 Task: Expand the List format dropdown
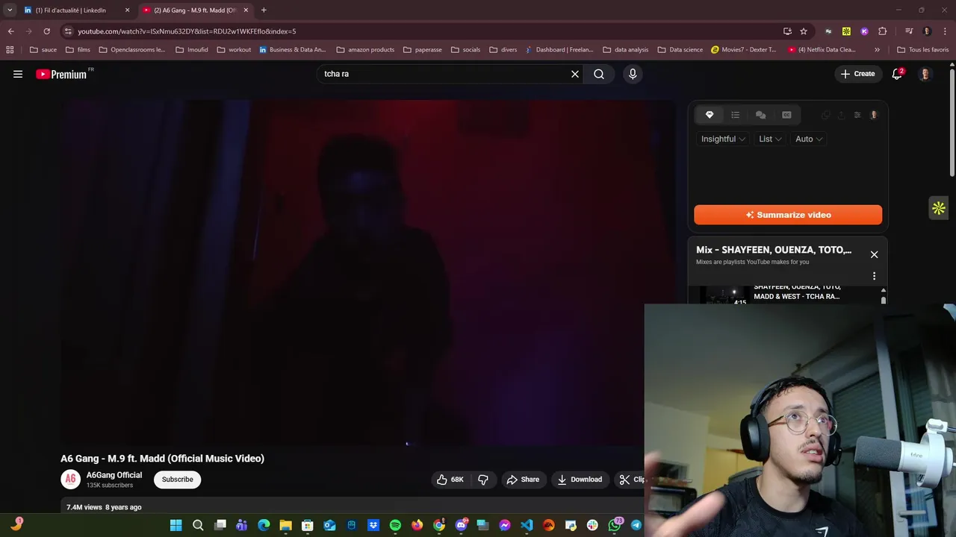tap(770, 139)
